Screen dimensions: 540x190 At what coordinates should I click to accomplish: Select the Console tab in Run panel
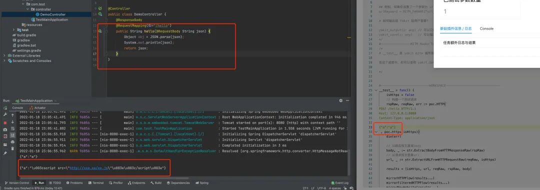17,107
